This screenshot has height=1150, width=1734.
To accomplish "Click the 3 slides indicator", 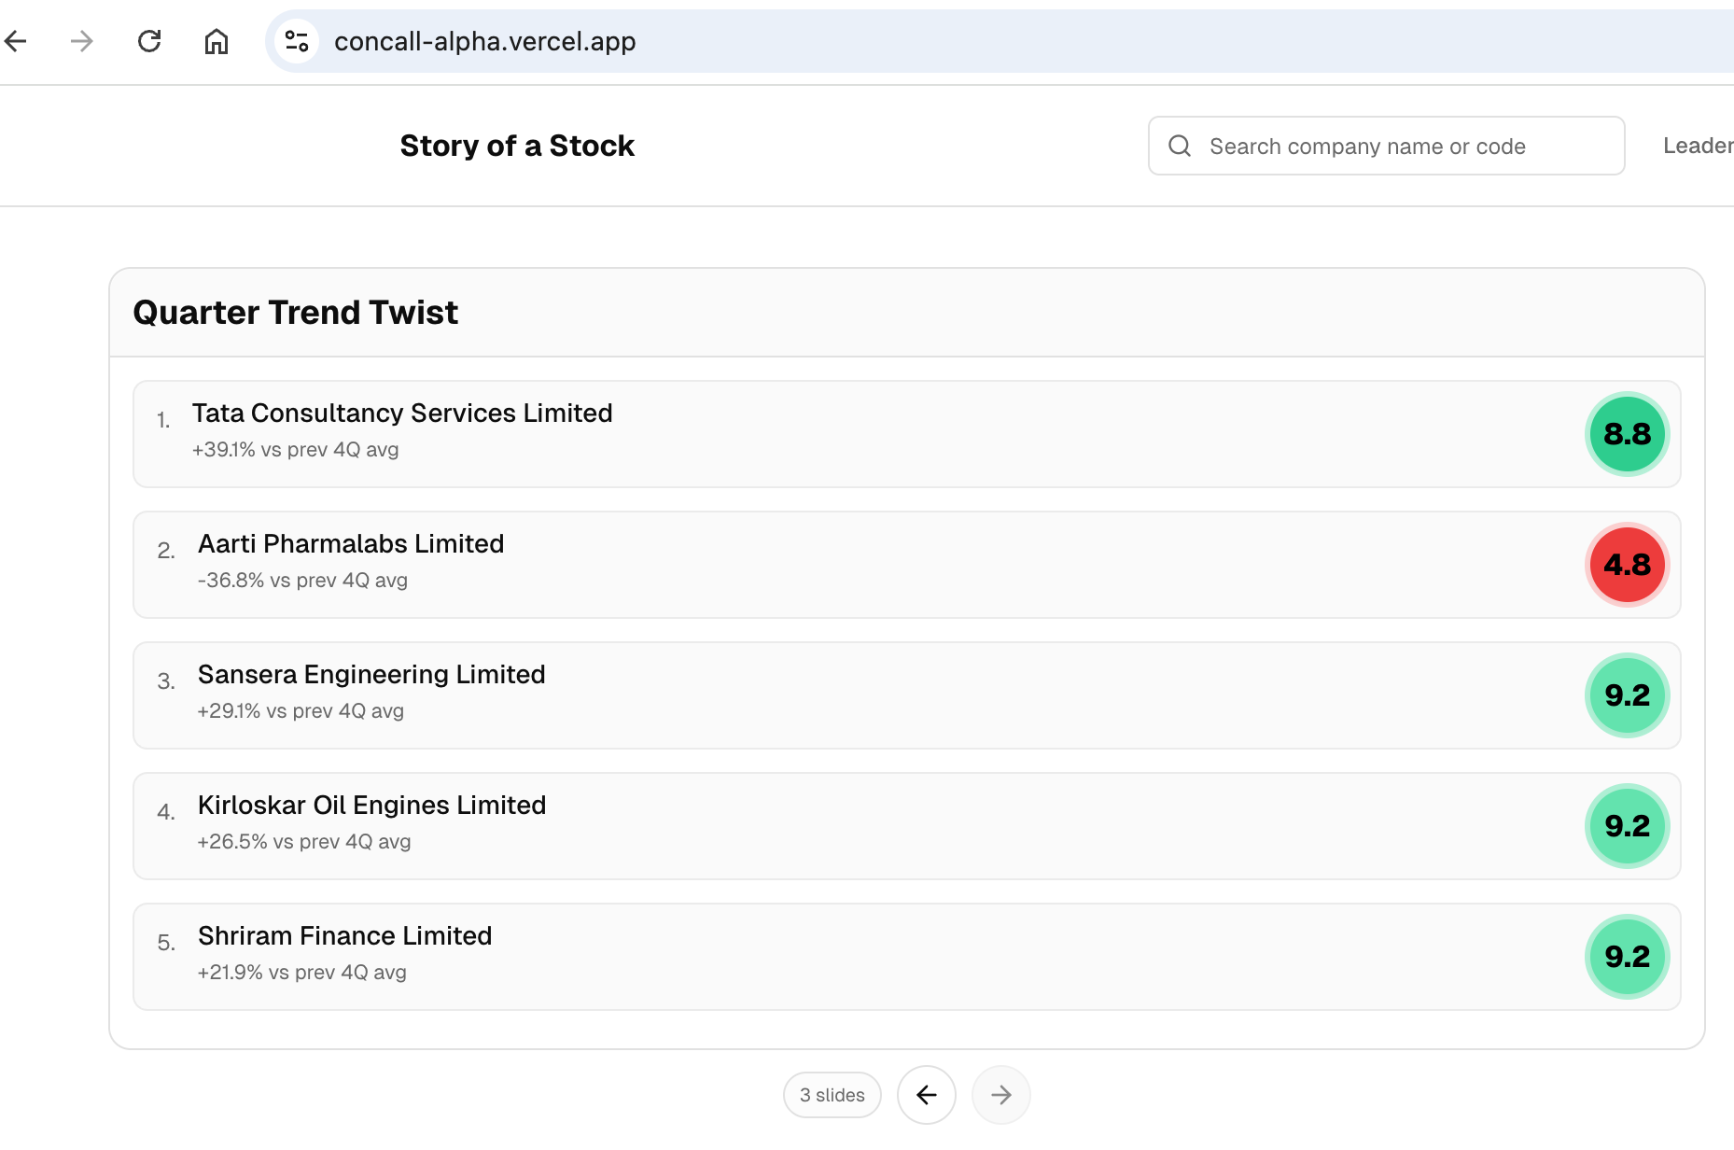I will coord(832,1095).
